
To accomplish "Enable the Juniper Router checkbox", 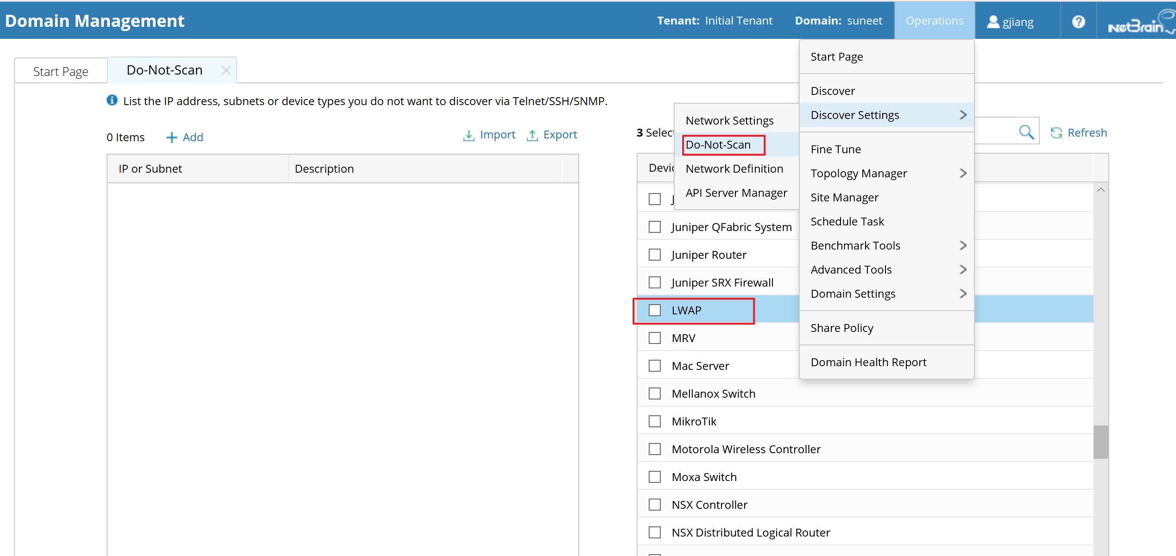I will [655, 255].
